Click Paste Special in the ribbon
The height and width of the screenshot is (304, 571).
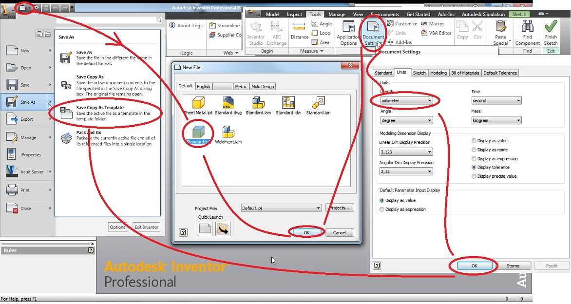(x=501, y=34)
